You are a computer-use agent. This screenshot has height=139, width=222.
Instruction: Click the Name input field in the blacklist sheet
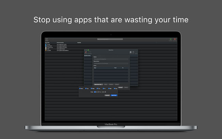coord(111,59)
